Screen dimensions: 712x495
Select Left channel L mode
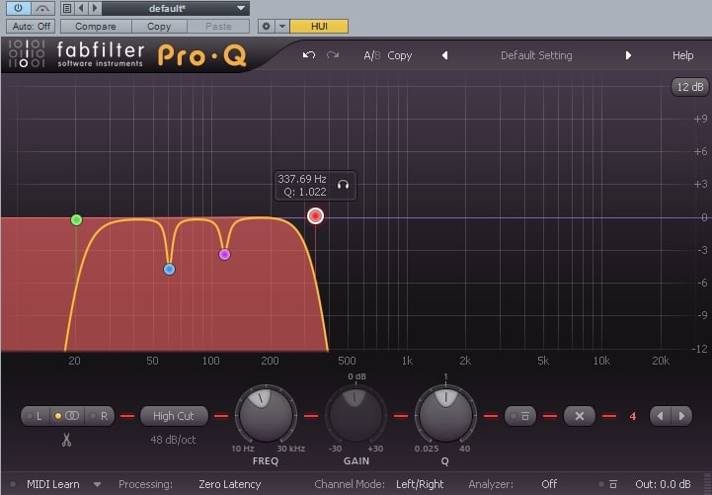pyautogui.click(x=35, y=416)
